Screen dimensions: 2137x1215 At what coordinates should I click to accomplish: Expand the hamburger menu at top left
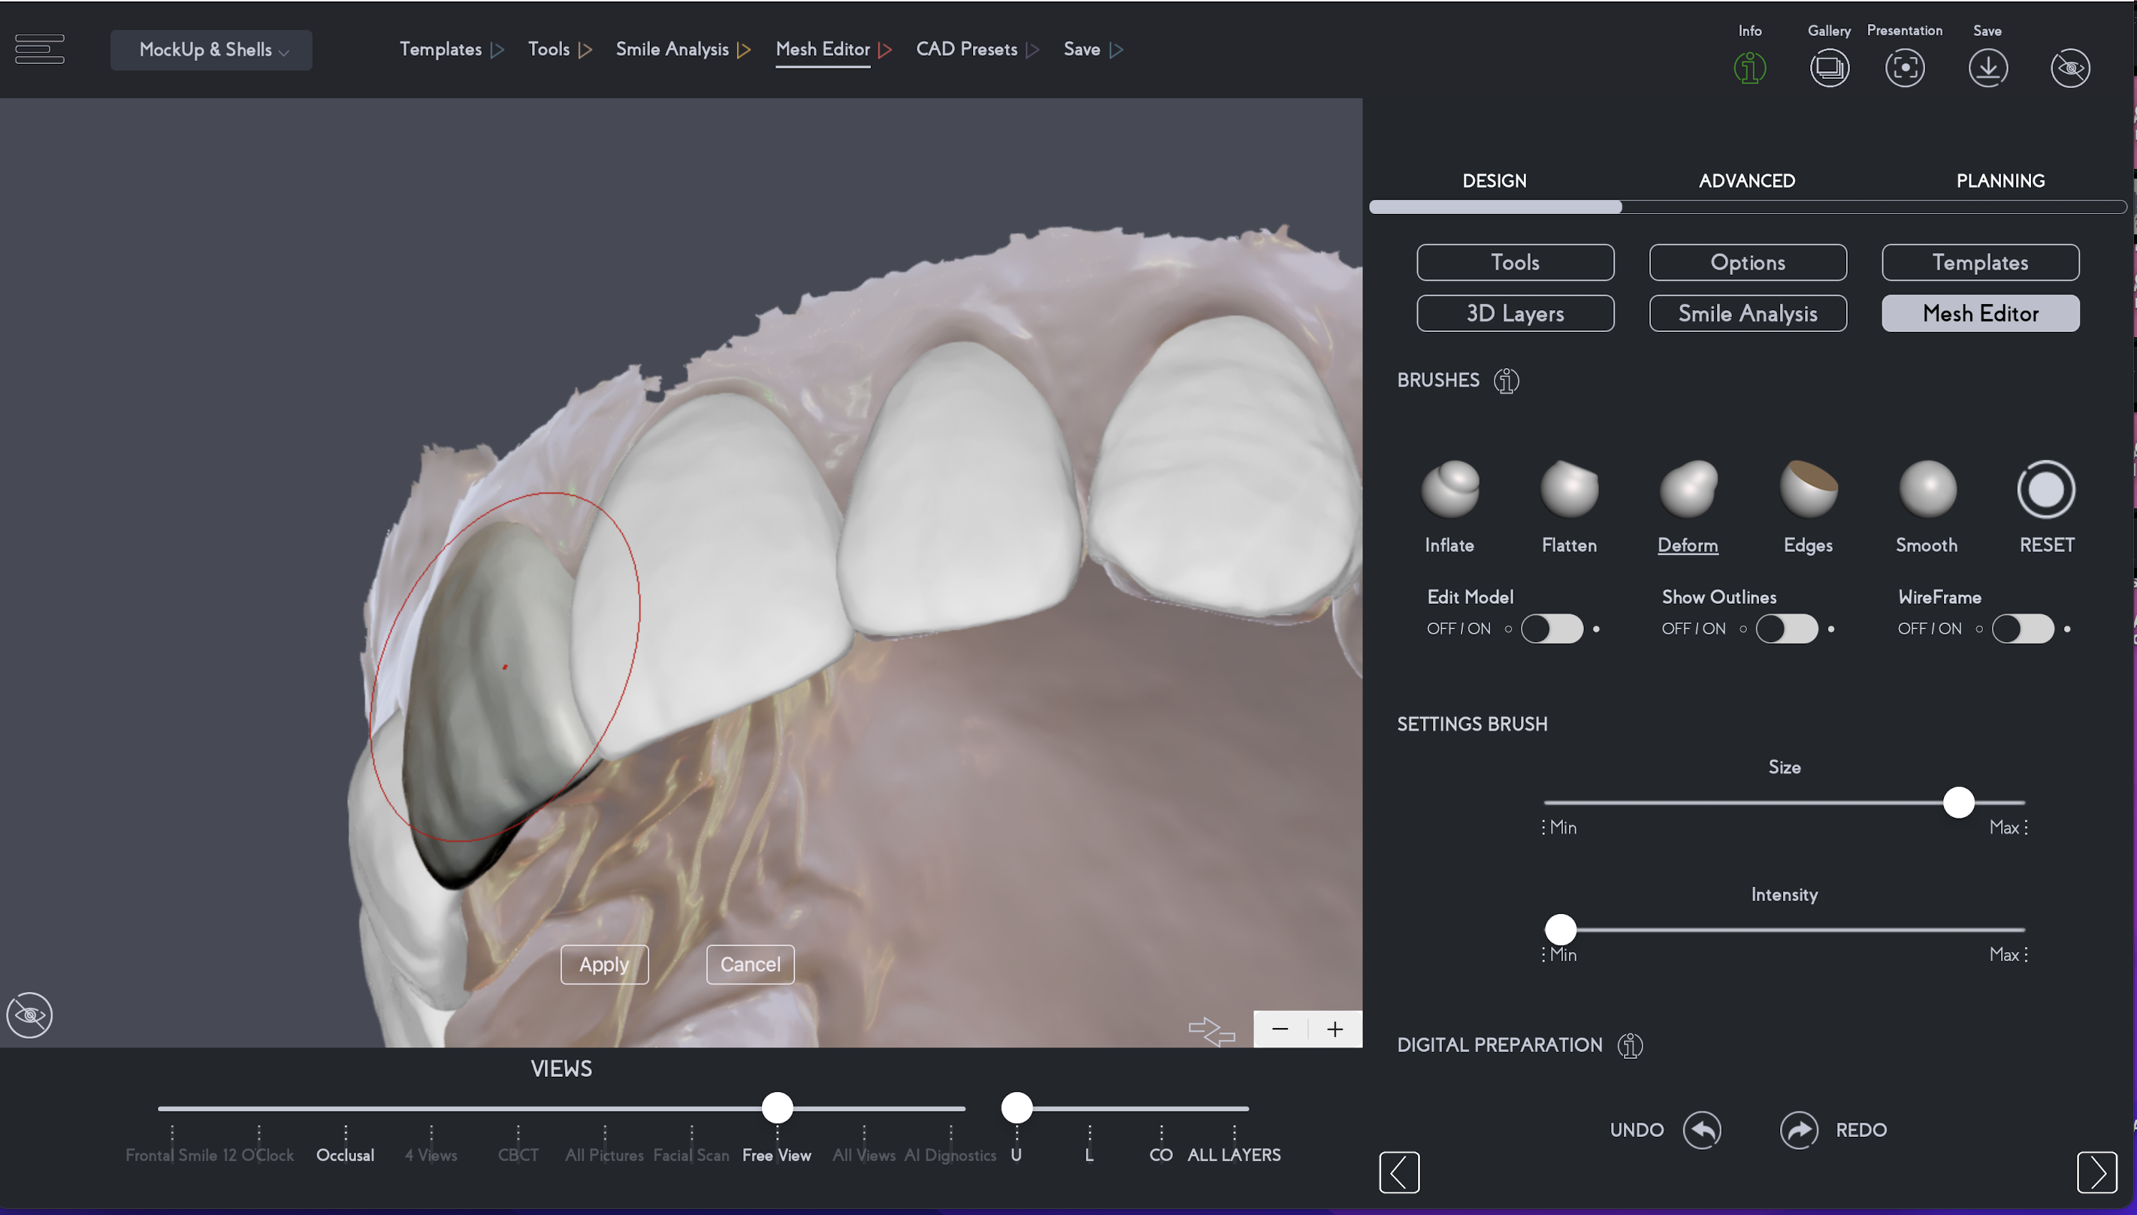(x=39, y=50)
